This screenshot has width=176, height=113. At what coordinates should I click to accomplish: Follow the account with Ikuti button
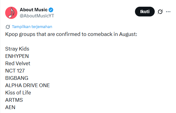145,12
